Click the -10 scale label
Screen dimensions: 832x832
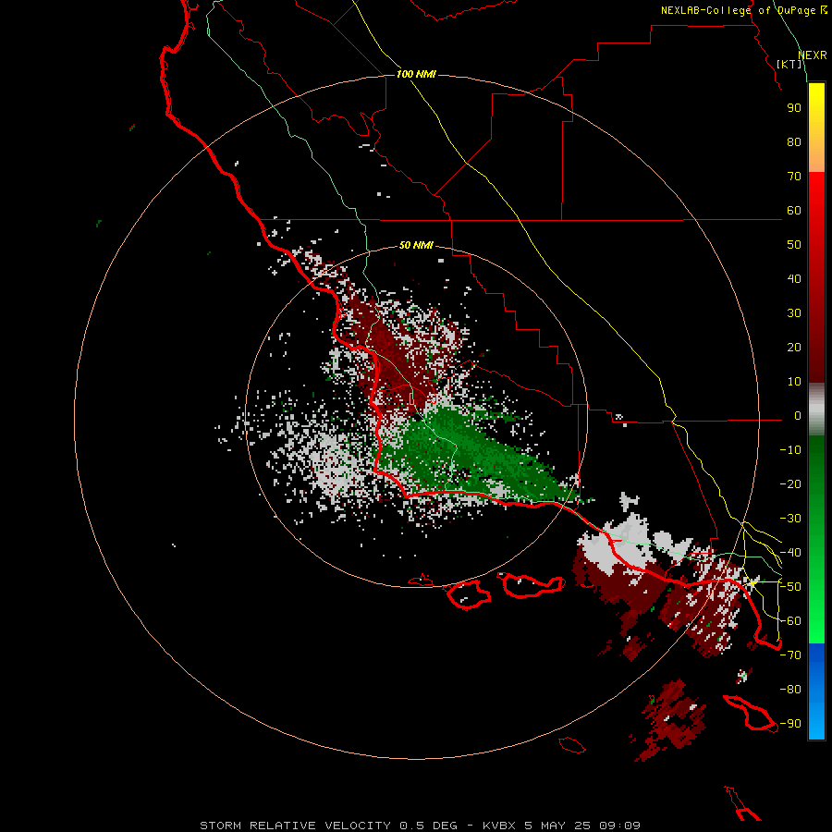(790, 450)
